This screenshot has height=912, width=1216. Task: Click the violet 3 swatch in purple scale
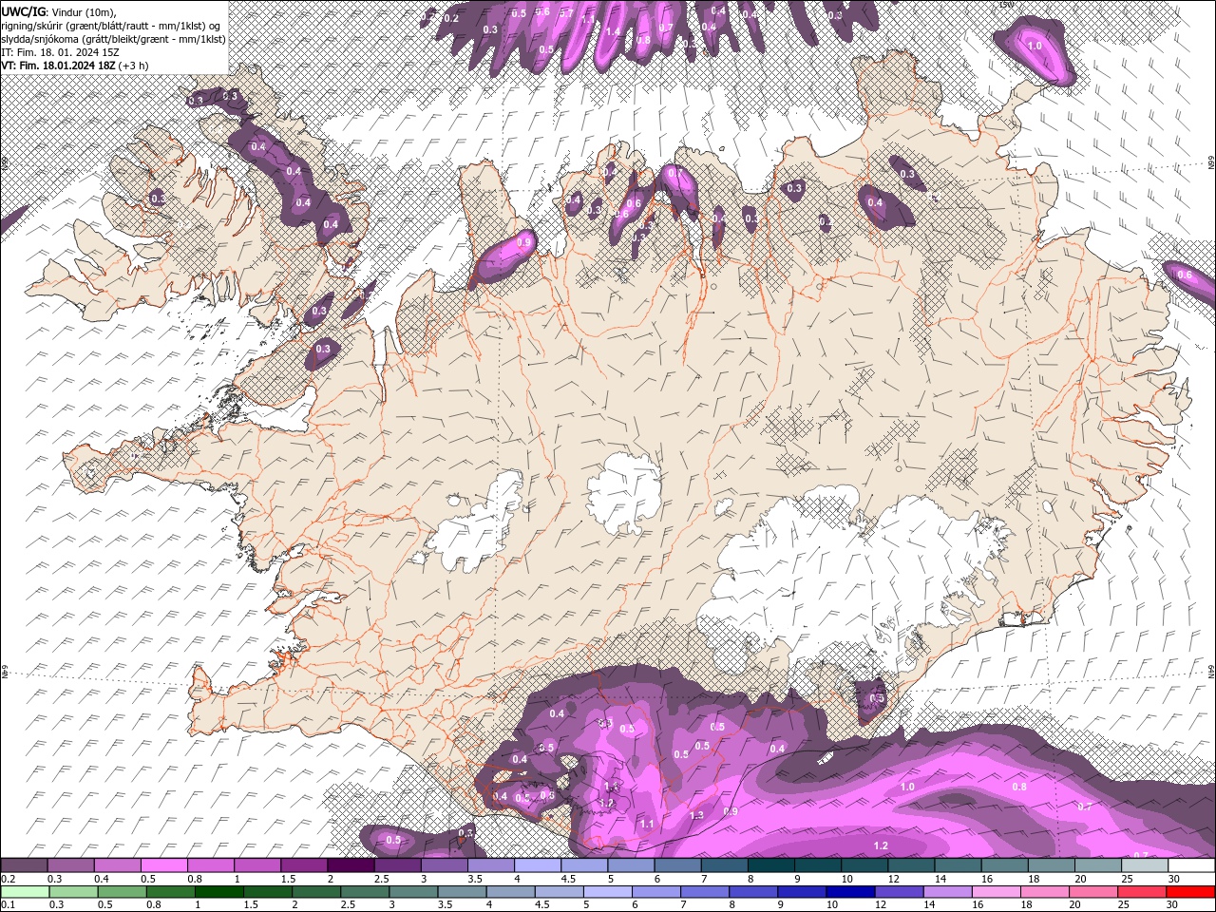tap(443, 865)
